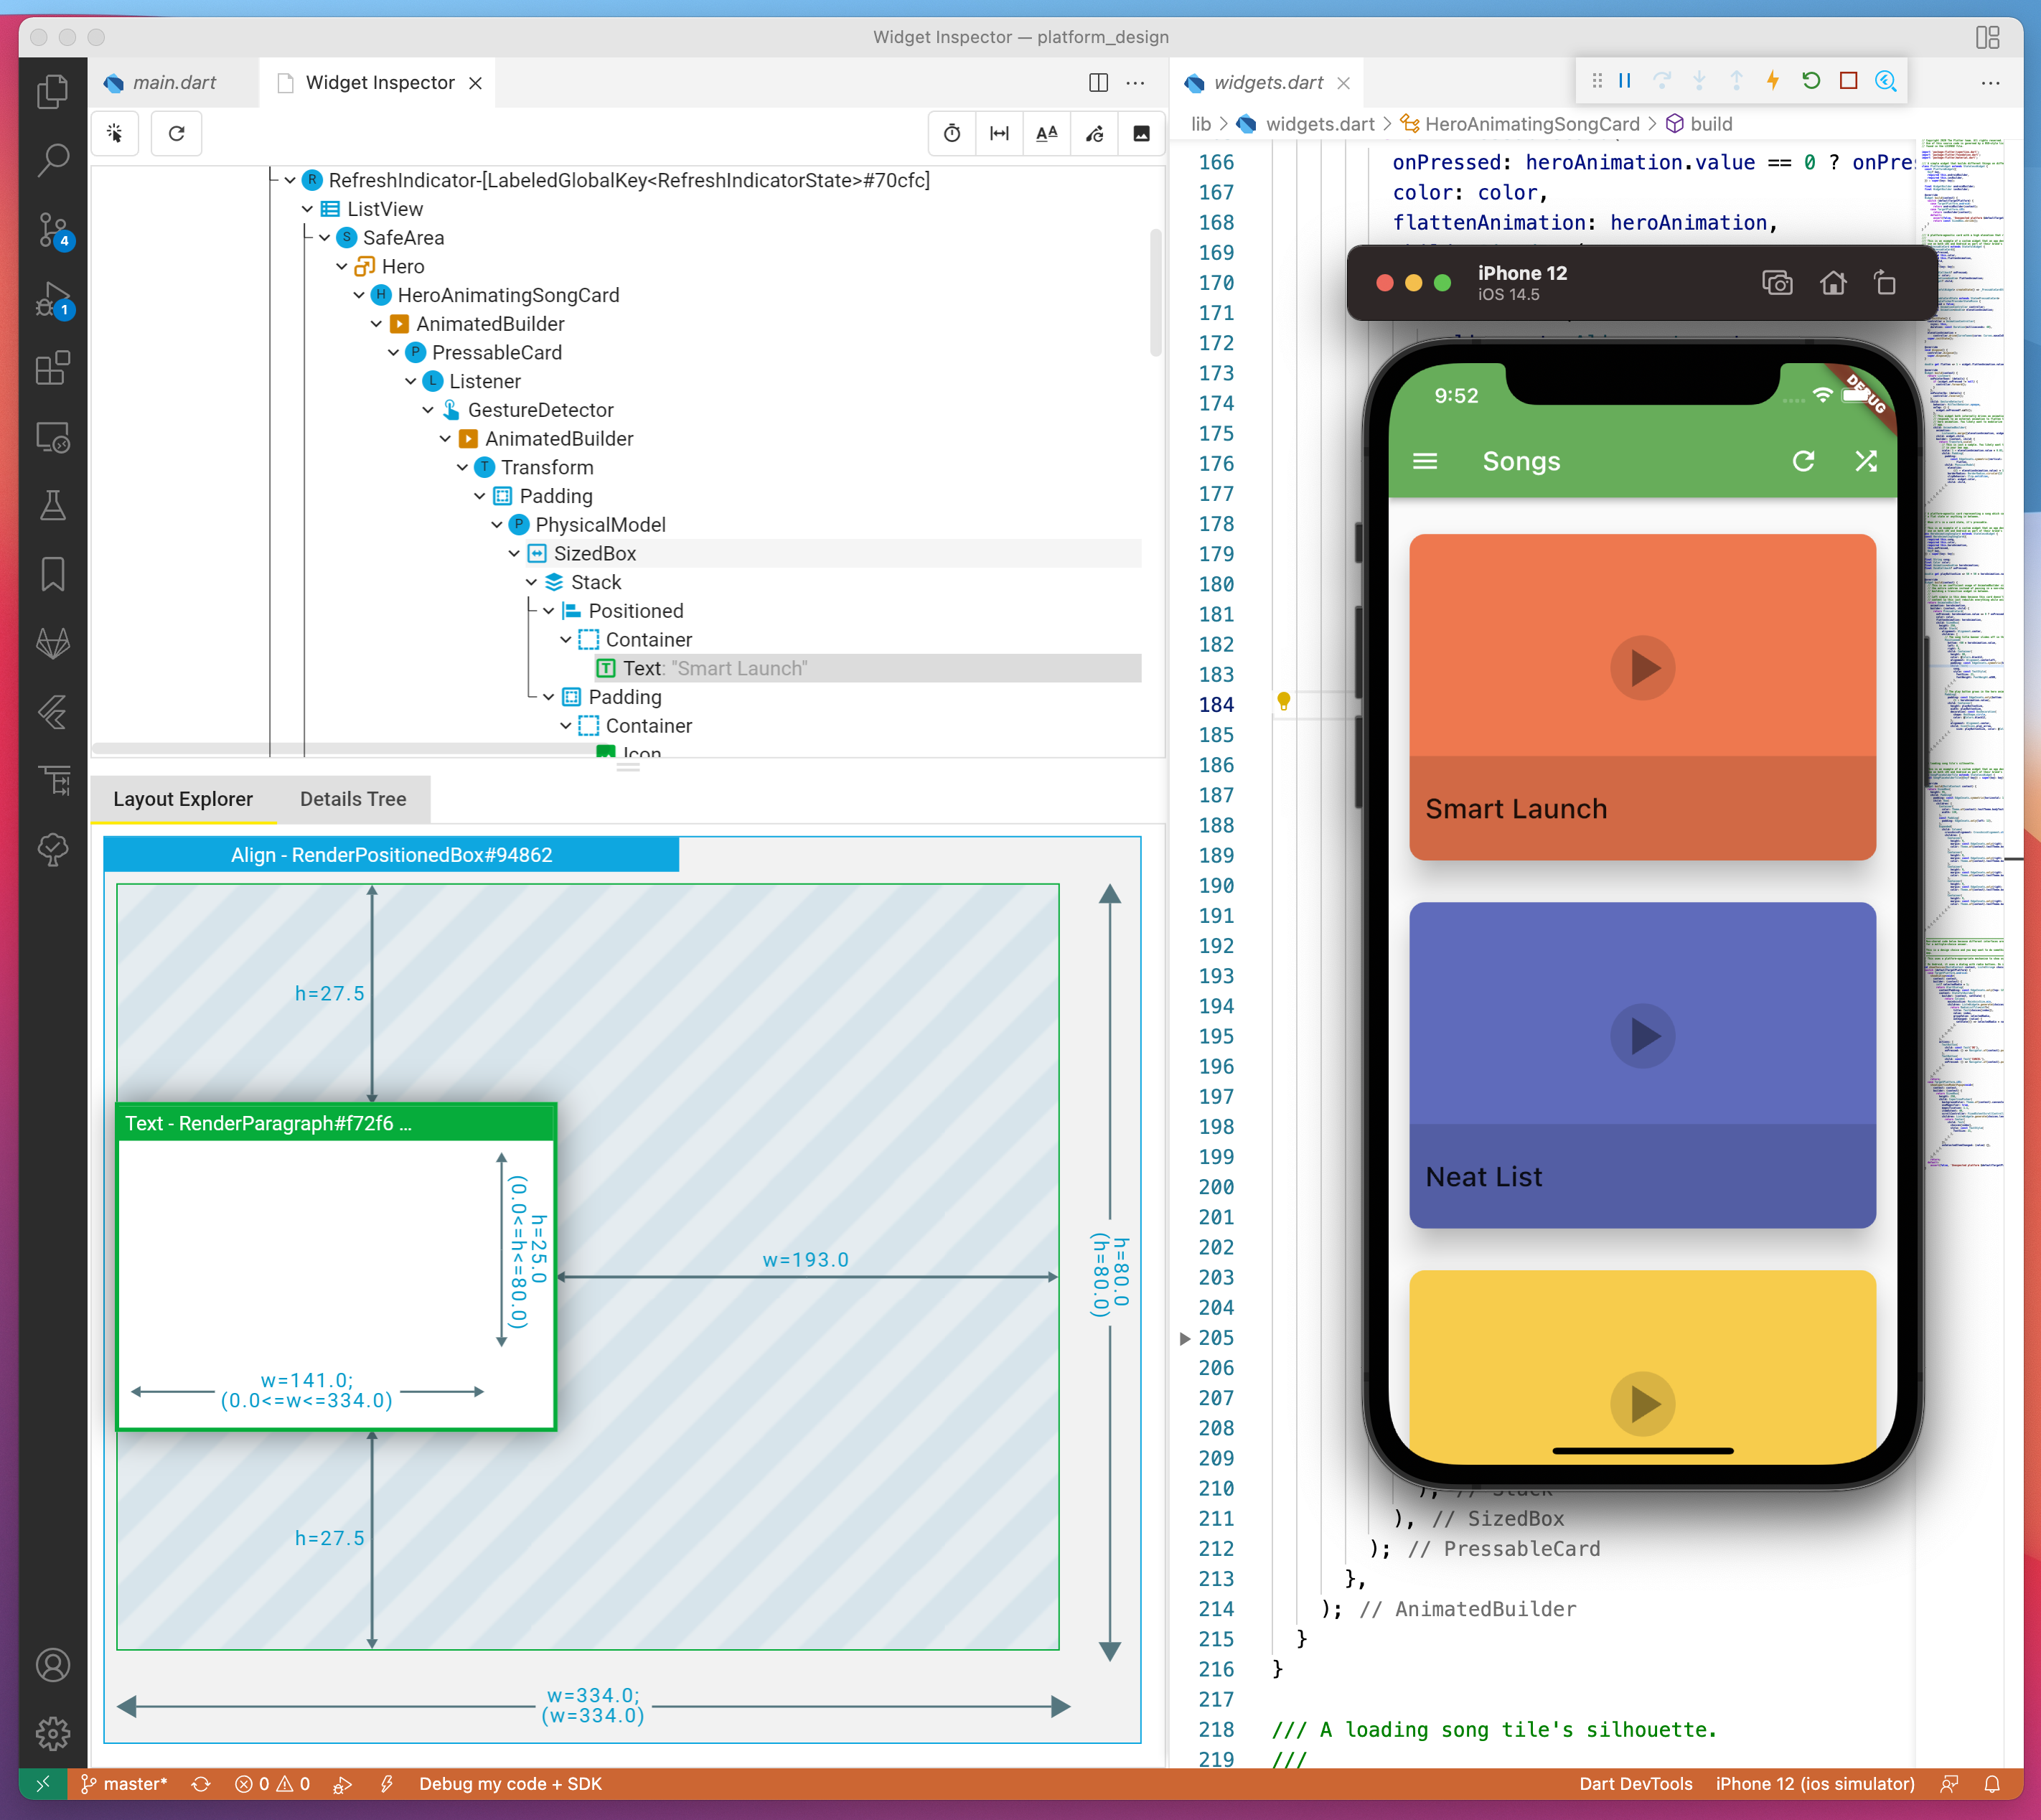Collapse the Stack tree node

(x=531, y=582)
